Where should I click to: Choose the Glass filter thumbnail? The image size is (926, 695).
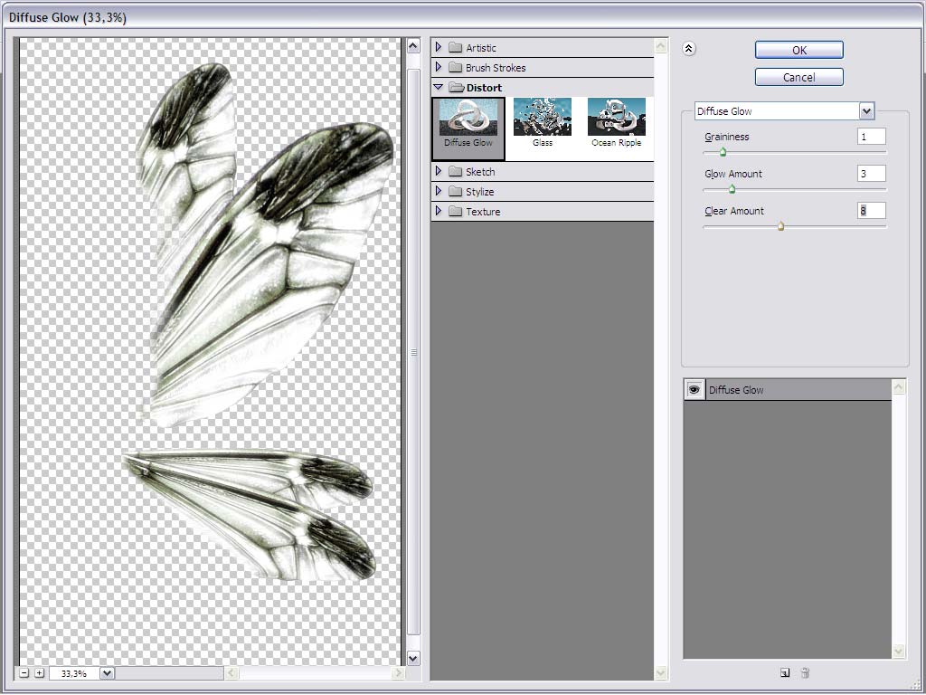pos(543,122)
